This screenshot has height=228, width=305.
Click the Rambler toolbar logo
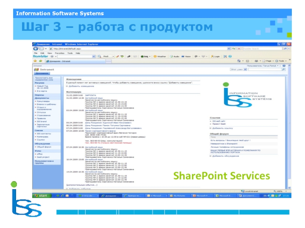point(40,56)
